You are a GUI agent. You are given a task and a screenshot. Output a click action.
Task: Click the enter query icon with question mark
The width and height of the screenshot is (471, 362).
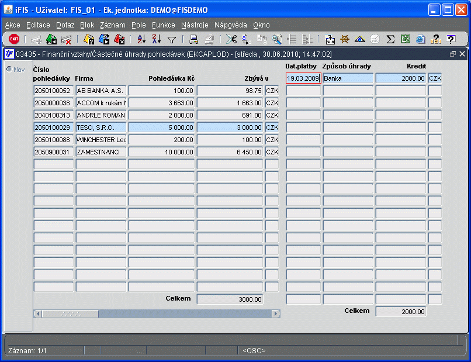point(89,39)
